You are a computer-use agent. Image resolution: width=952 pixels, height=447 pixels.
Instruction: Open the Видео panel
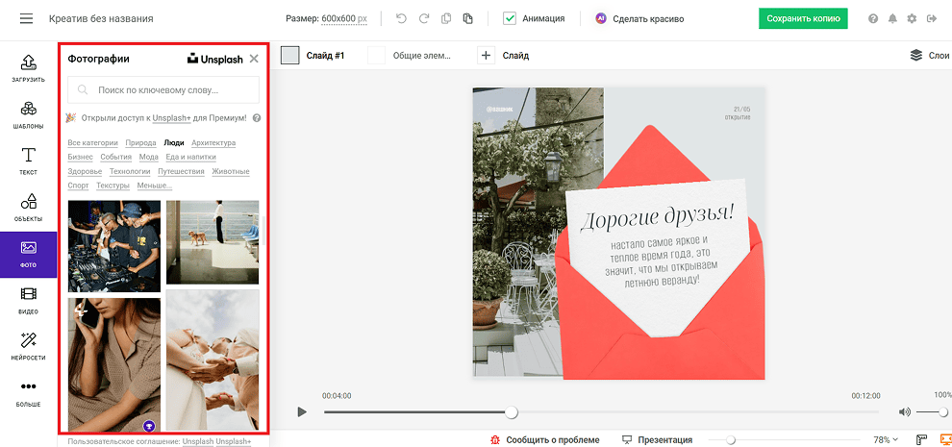coord(28,301)
